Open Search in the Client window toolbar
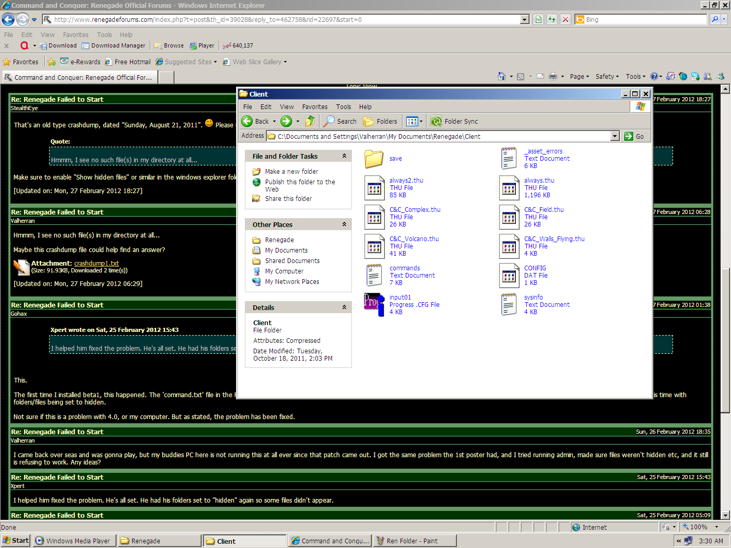The height and width of the screenshot is (548, 731). (x=340, y=121)
